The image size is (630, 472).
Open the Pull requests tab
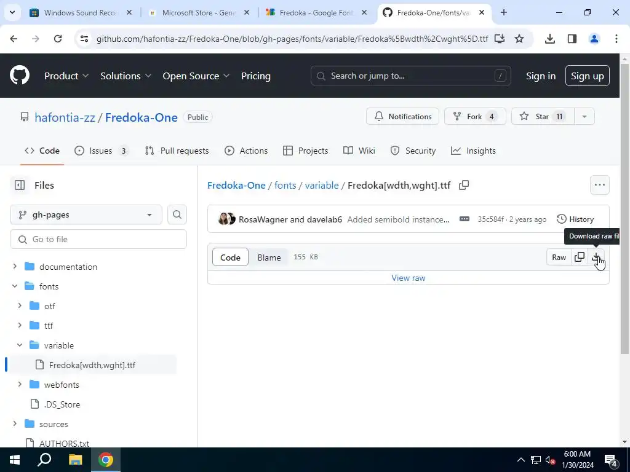(177, 151)
